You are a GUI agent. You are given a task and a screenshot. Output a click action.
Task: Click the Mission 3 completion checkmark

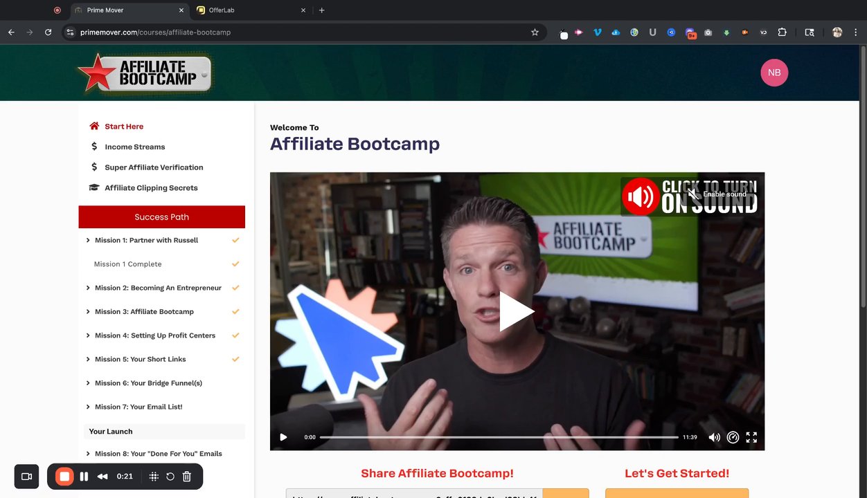point(235,311)
